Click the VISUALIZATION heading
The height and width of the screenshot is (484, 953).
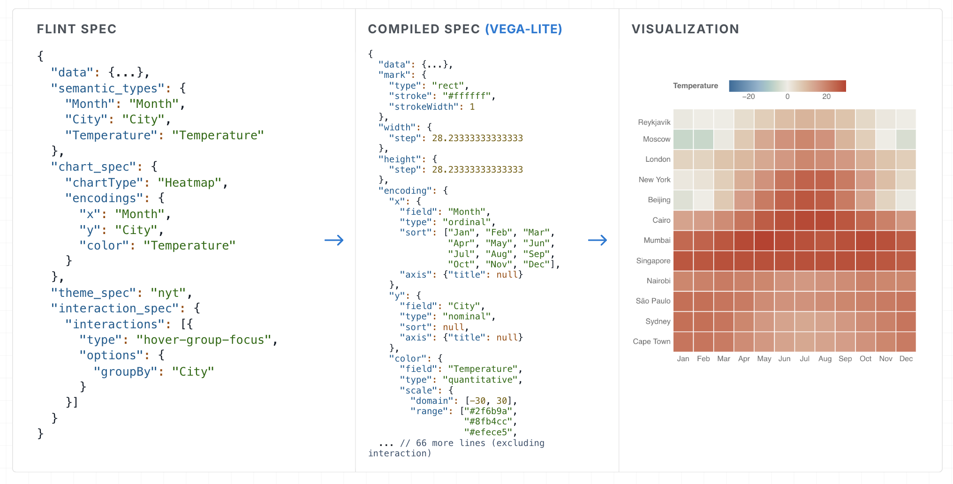click(685, 29)
